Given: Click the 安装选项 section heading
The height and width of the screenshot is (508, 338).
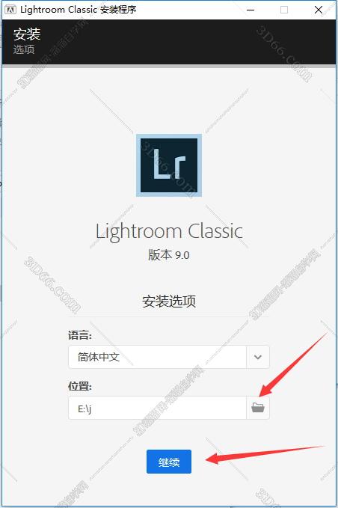Looking at the screenshot, I should click(169, 302).
